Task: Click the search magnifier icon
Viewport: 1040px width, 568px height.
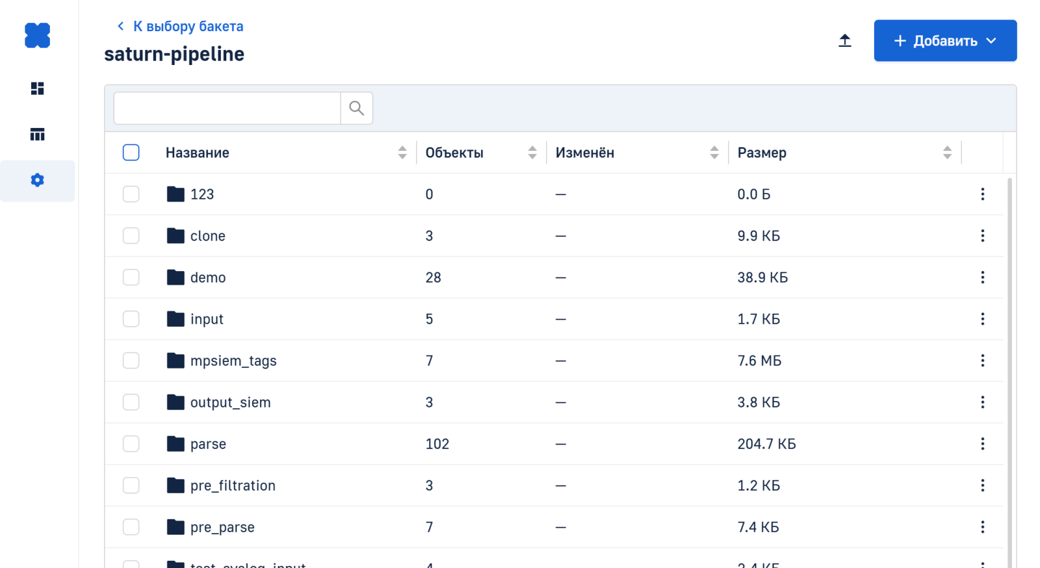Action: 356,108
